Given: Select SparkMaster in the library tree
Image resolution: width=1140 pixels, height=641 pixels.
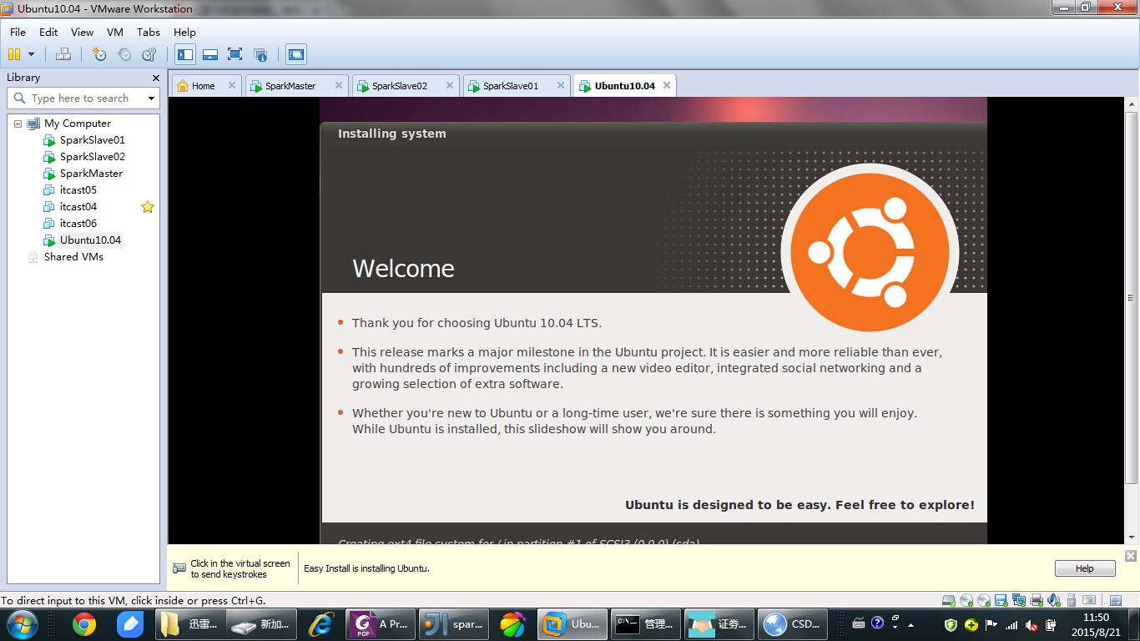Looking at the screenshot, I should pyautogui.click(x=91, y=174).
